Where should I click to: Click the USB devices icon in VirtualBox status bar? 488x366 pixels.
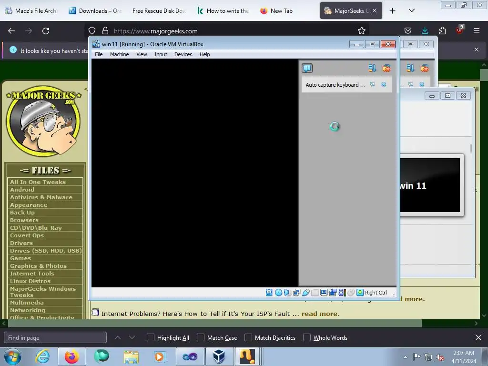pyautogui.click(x=305, y=293)
